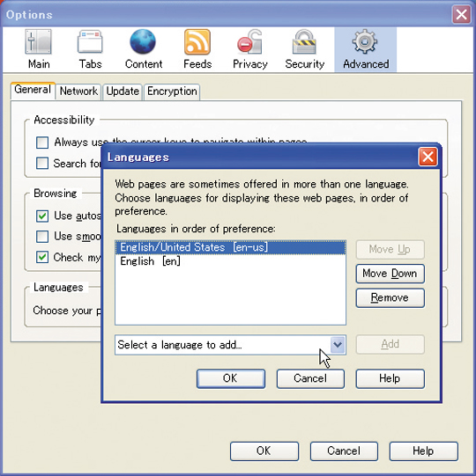Switch to the Encryption tab
The height and width of the screenshot is (476, 476).
point(172,92)
